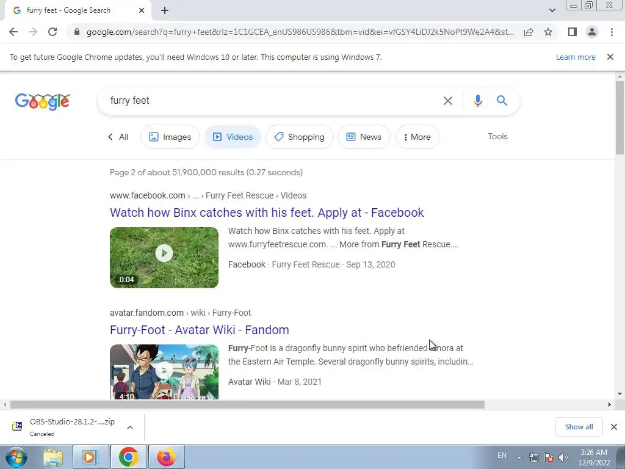The height and width of the screenshot is (469, 625).
Task: Open the canceled OBS-Studio zip download item
Action: pos(63,427)
